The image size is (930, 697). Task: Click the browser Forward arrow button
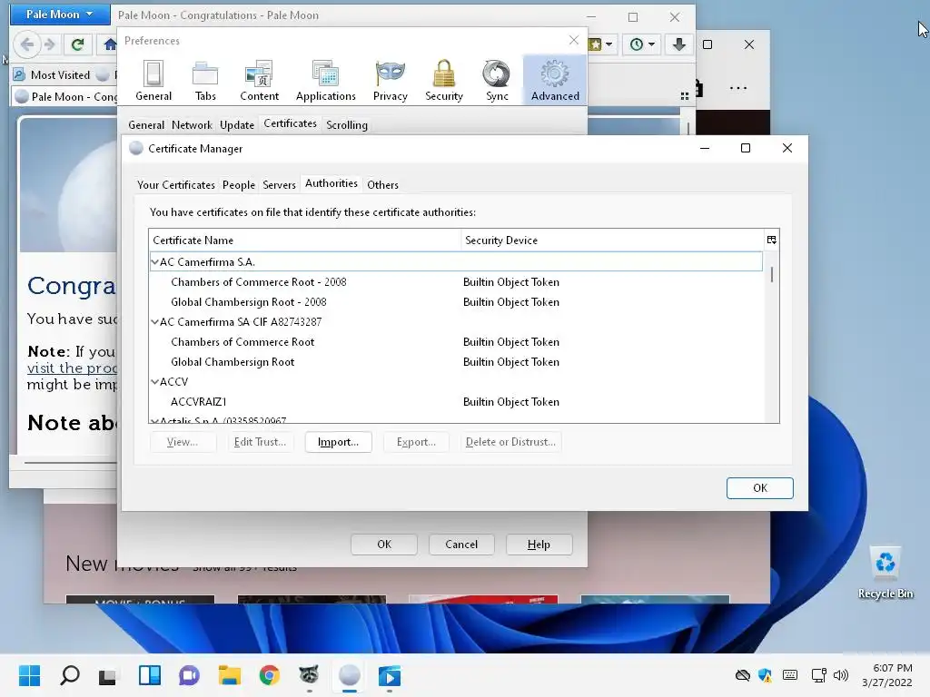coord(50,44)
